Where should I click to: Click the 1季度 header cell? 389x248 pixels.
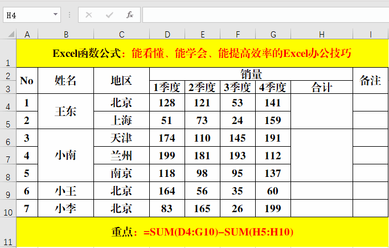(x=167, y=87)
